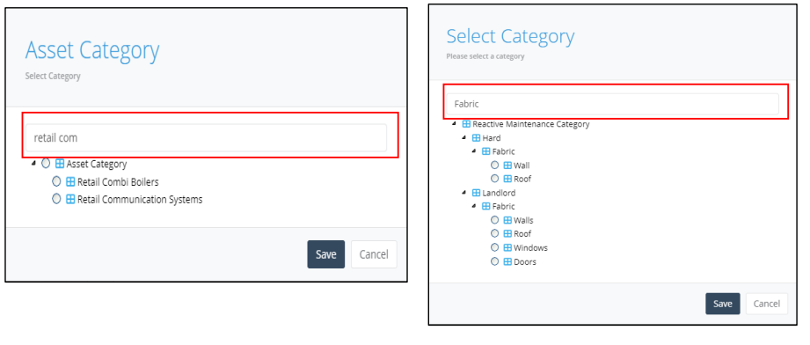This screenshot has height=345, width=810.
Task: Click the grid icon beside Reactive Maintenance Category
Action: (x=466, y=124)
